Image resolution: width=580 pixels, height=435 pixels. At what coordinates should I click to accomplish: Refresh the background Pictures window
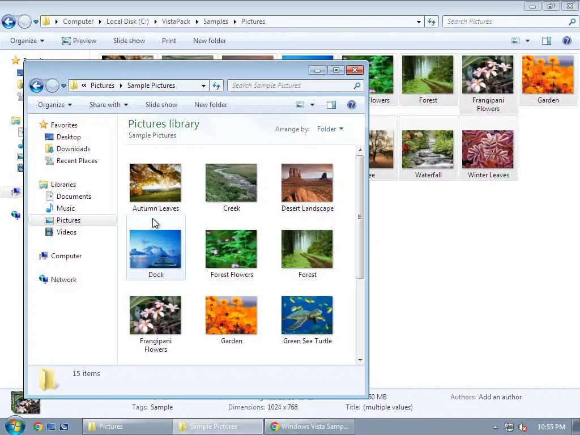432,22
